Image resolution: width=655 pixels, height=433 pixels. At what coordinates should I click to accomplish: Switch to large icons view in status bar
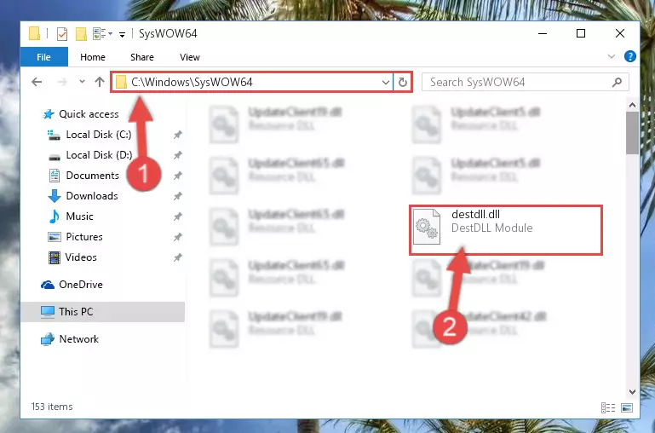coord(627,407)
